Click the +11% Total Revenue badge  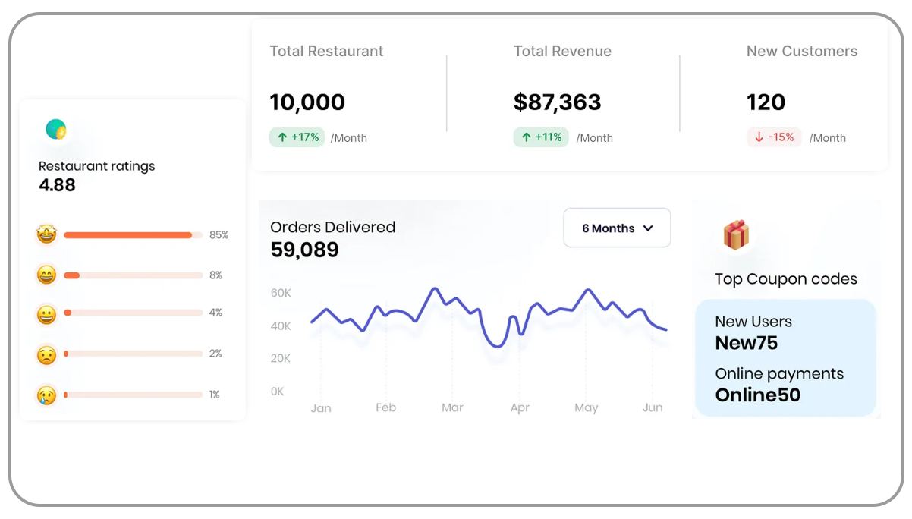541,137
